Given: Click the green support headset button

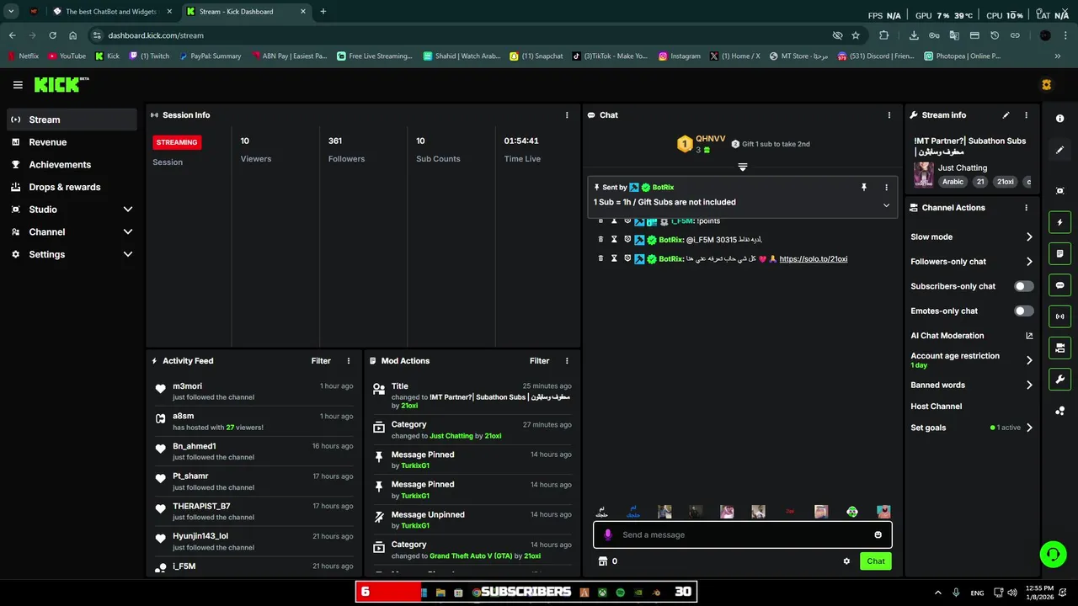Looking at the screenshot, I should [1053, 554].
